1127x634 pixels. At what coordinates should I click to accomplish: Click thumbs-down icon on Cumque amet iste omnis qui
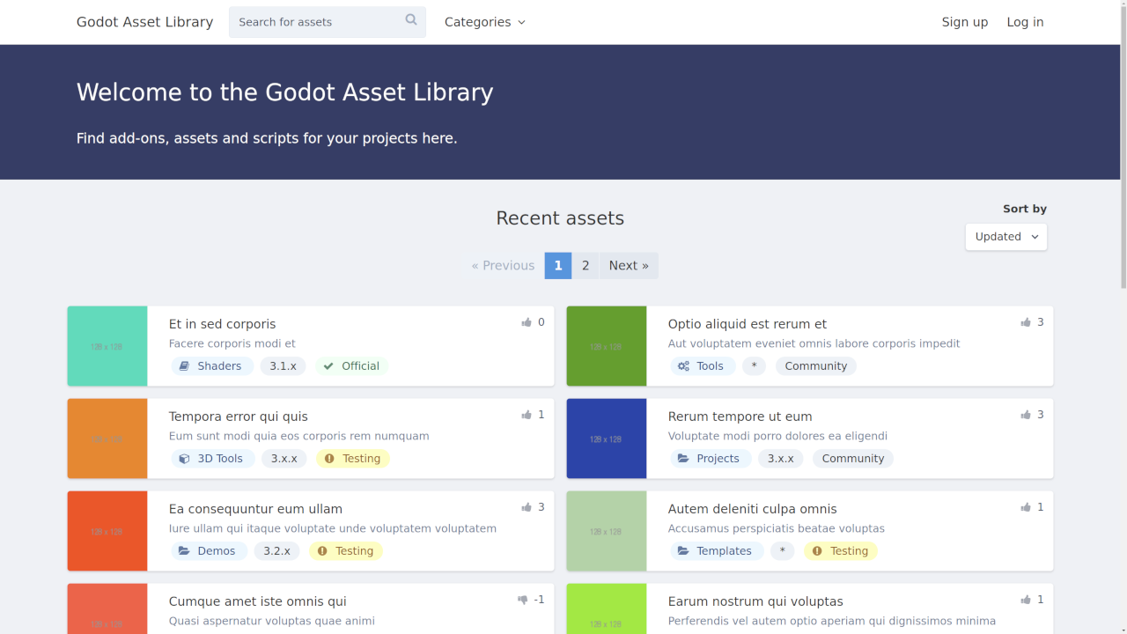(523, 600)
